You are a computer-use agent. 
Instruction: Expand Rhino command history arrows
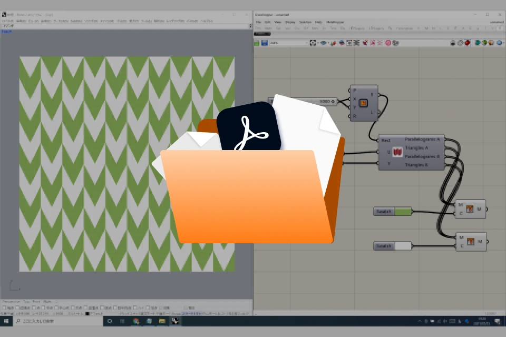click(x=250, y=26)
